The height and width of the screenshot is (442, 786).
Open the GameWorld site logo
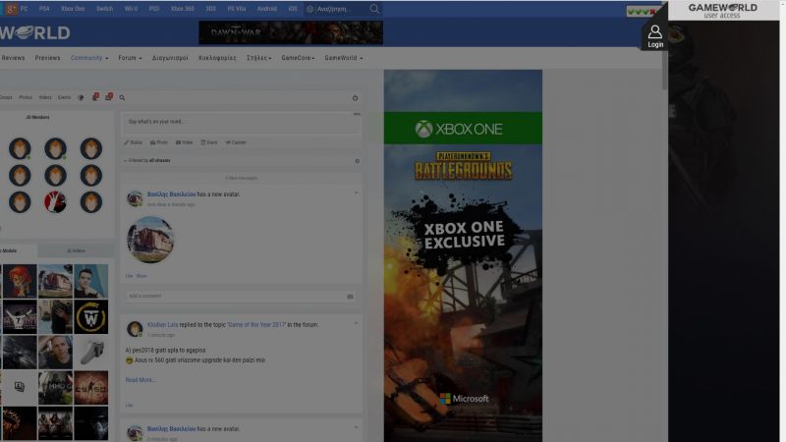coord(35,33)
